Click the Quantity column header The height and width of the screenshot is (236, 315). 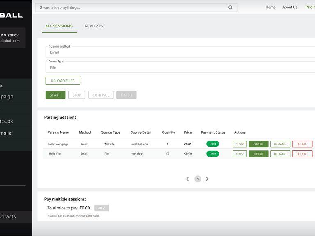pos(169,132)
